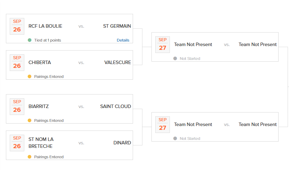289x170 pixels.
Task: Click the yellow status dot for Chiberta vs Valescure
Action: coord(30,77)
